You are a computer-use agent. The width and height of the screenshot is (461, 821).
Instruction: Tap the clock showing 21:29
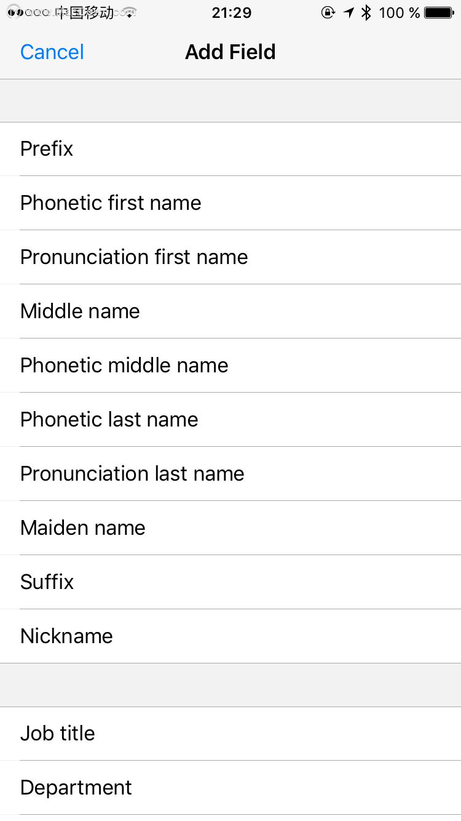232,12
